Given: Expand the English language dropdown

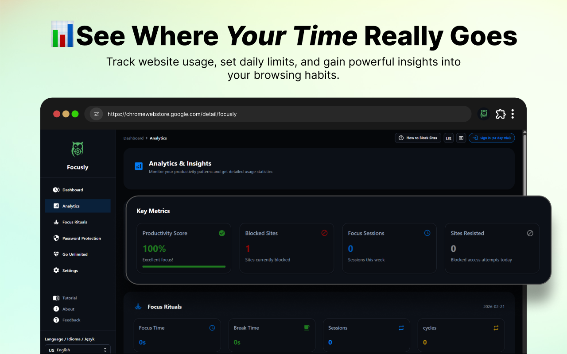Looking at the screenshot, I should [x=78, y=350].
